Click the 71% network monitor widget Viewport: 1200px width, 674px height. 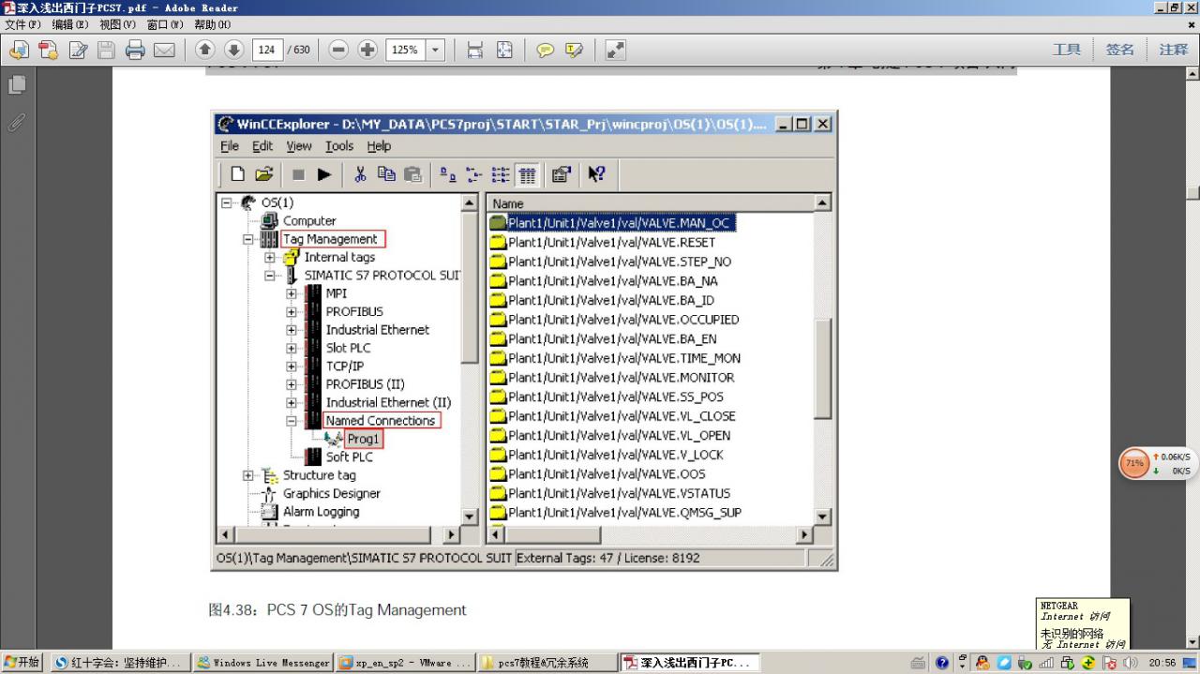pyautogui.click(x=1135, y=463)
